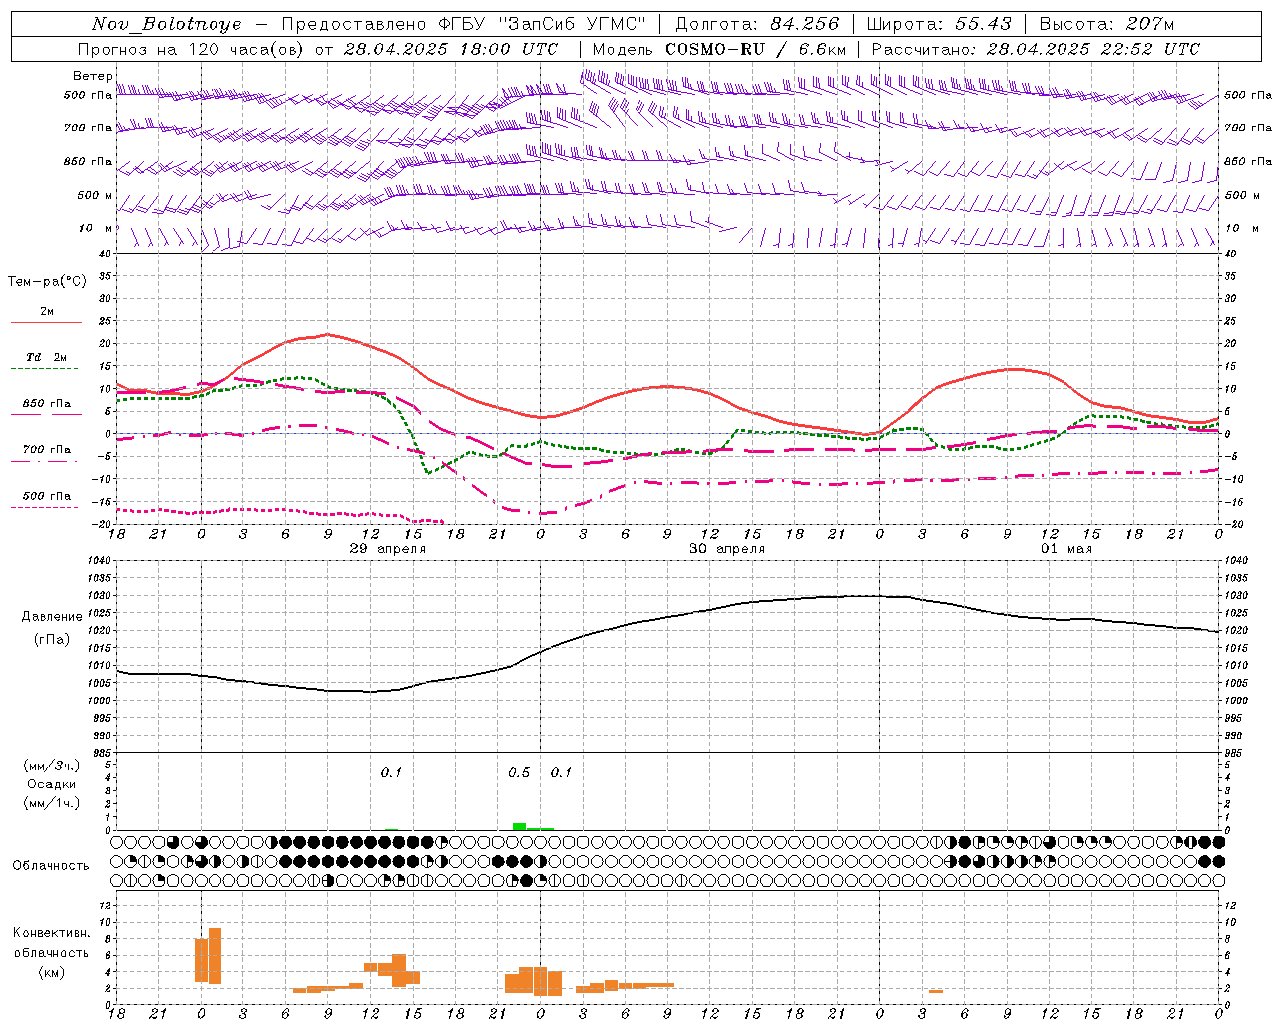1277x1022 pixels.
Task: Click the green precipitation bar under 0.5
Action: click(519, 826)
